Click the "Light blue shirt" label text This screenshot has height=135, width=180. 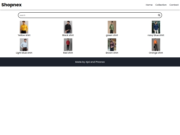click(x=24, y=53)
